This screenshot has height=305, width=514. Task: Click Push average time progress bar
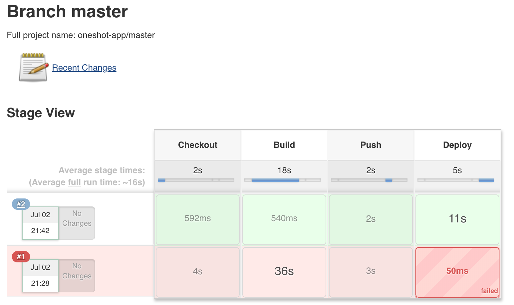click(x=369, y=180)
